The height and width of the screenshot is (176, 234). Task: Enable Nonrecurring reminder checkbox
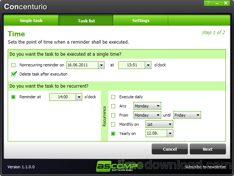(x=14, y=65)
